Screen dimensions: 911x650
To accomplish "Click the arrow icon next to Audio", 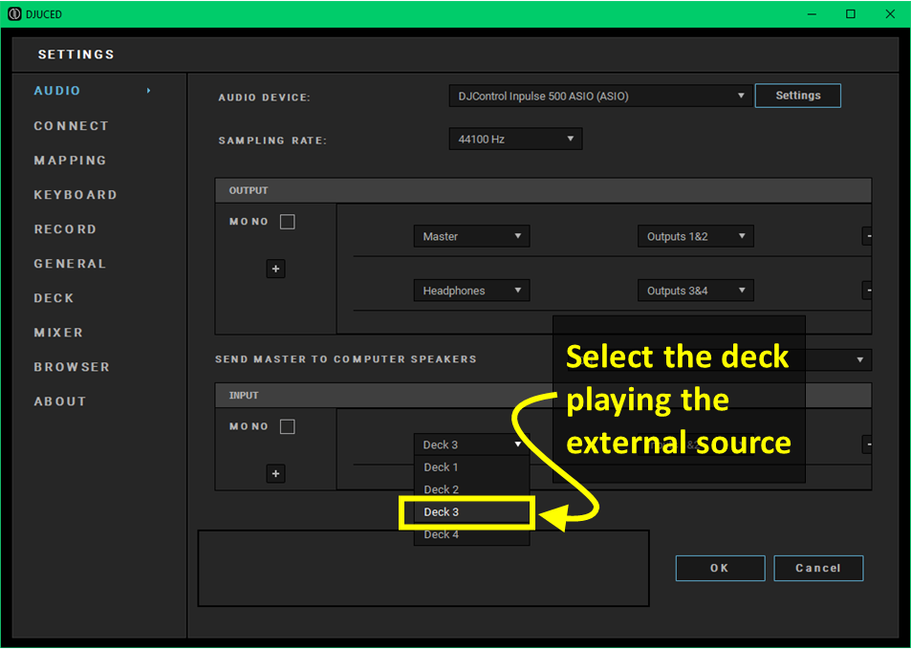I will click(x=149, y=91).
